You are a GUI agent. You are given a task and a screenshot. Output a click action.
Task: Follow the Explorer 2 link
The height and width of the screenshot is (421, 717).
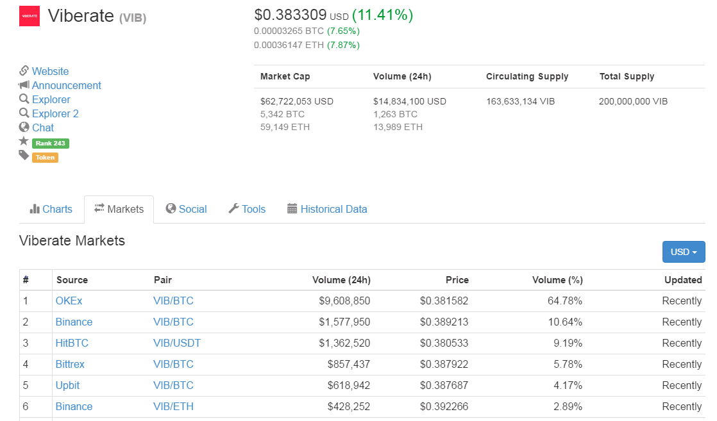[55, 114]
